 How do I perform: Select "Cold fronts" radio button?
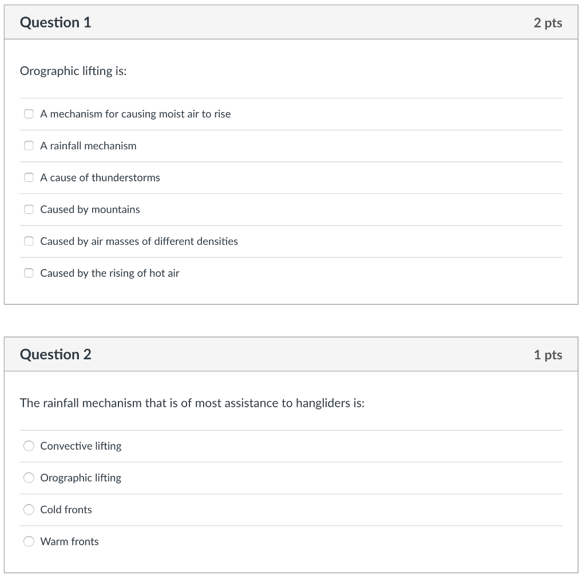point(29,510)
